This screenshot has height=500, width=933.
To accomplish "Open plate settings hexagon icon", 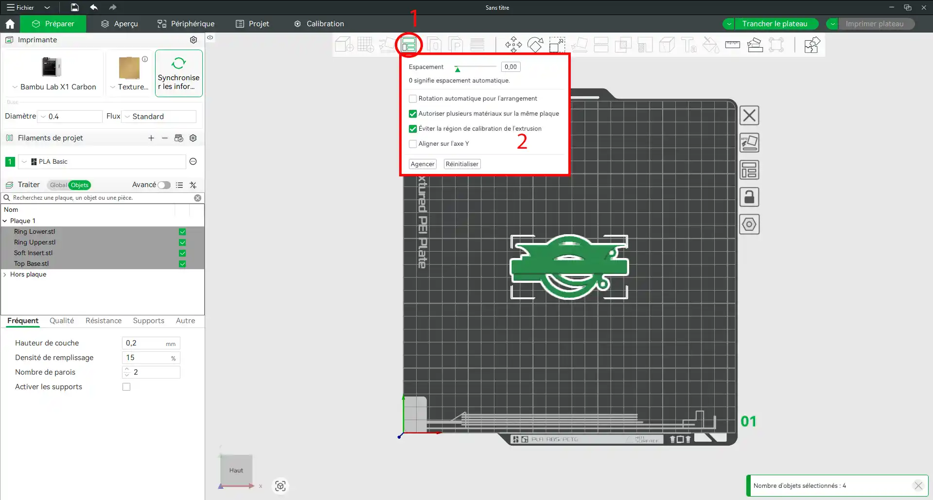I will (749, 224).
